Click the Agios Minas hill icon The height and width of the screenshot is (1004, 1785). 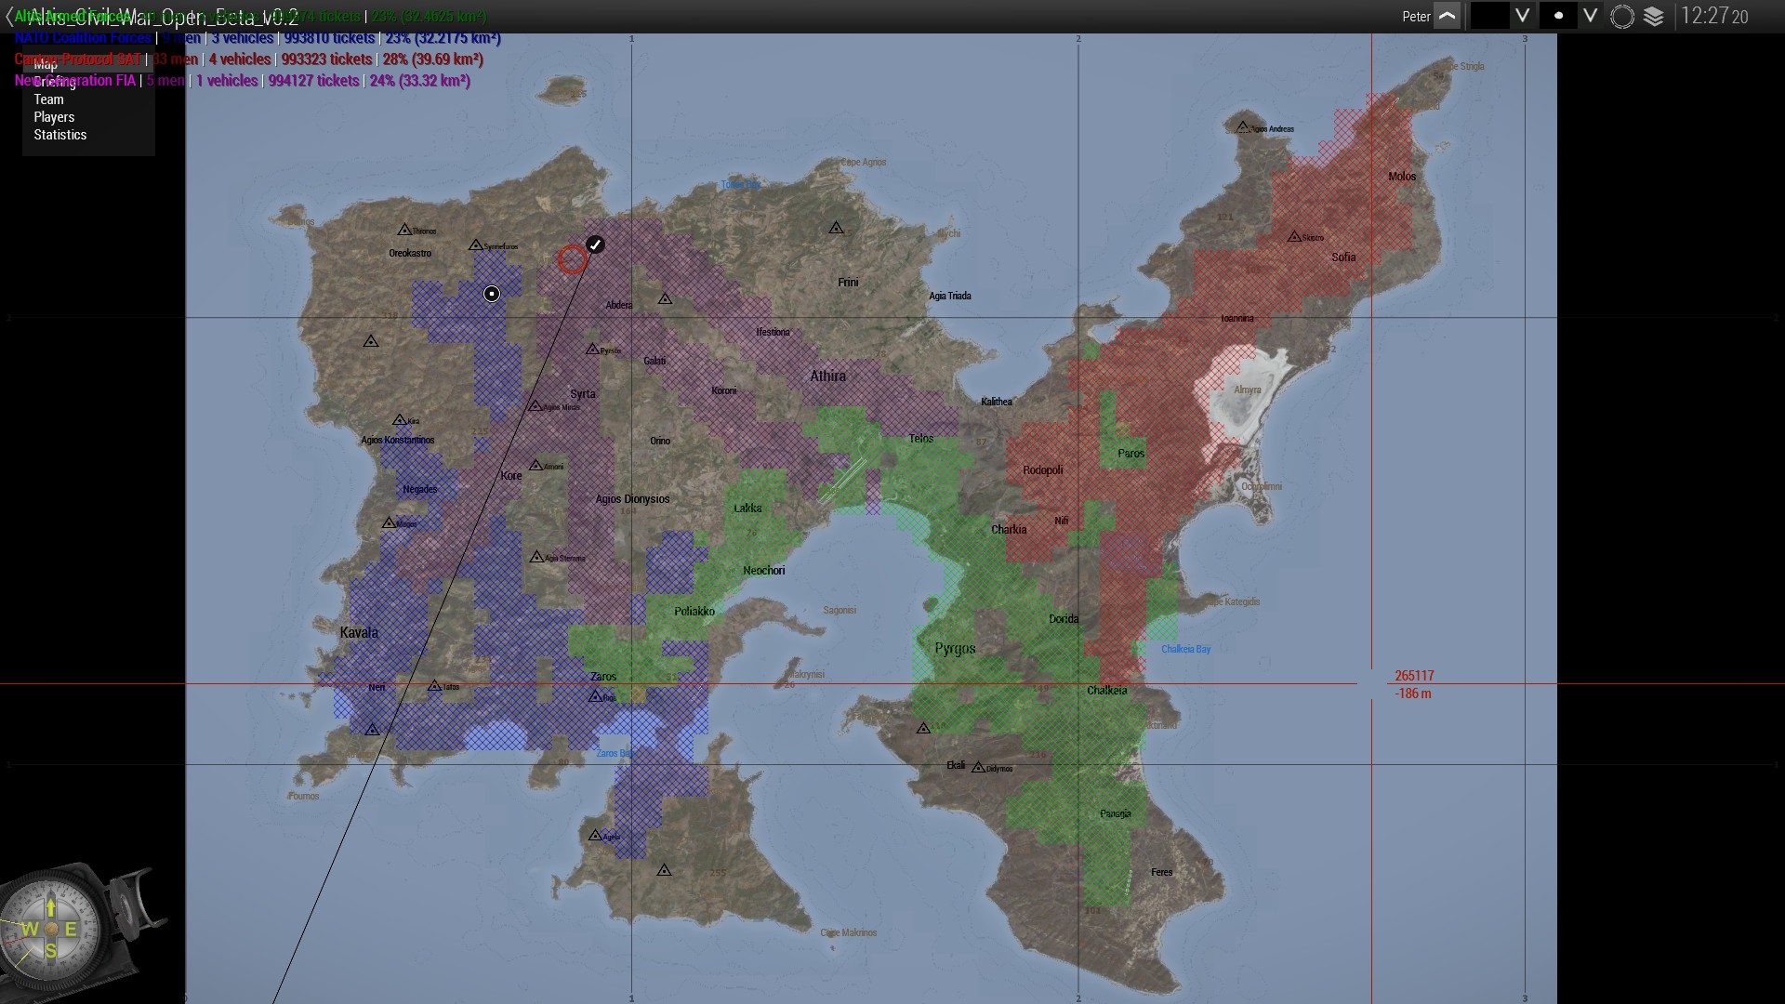pyautogui.click(x=535, y=406)
